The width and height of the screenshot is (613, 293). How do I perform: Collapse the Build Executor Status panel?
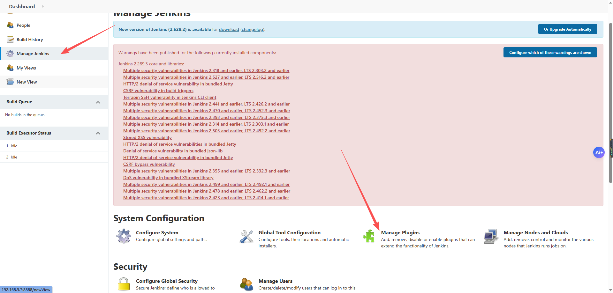pos(98,133)
